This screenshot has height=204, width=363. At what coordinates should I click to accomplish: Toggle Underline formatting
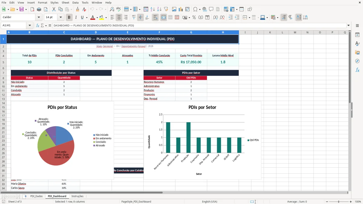(82, 18)
